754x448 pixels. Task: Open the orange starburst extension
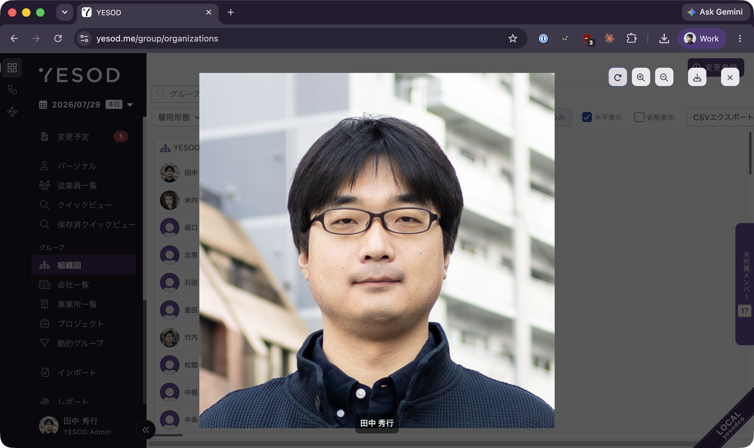609,38
